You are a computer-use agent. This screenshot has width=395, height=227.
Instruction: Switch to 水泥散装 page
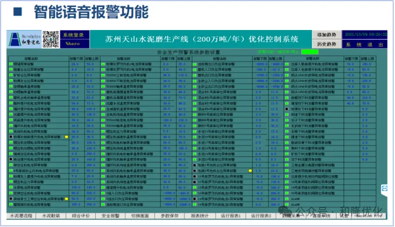pos(51,216)
